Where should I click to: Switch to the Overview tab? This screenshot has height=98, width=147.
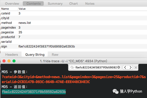(x=12, y=4)
